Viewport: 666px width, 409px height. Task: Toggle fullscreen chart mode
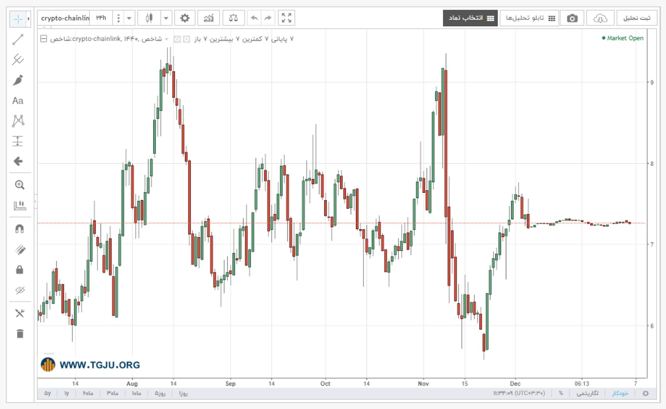pos(286,18)
